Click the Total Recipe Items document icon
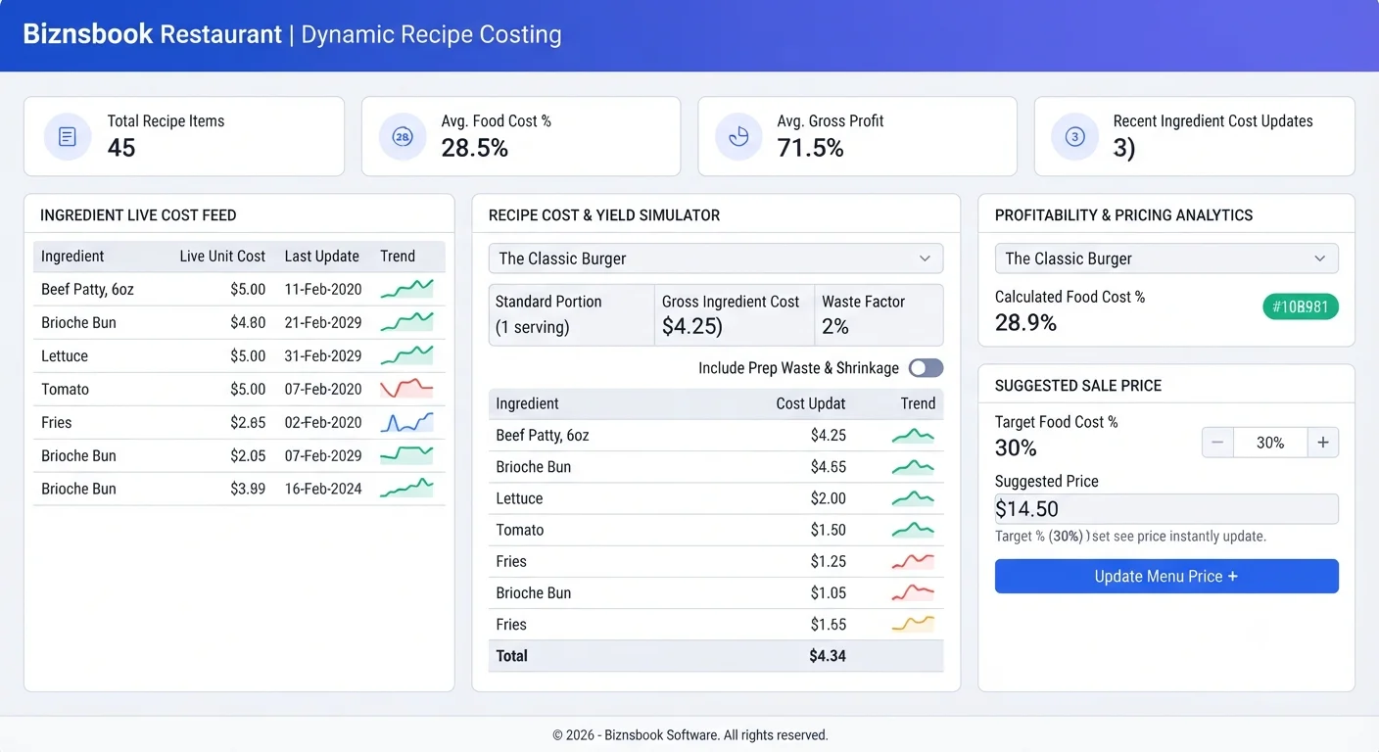 [x=68, y=137]
